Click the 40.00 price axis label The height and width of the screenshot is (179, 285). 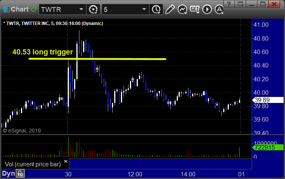click(261, 92)
